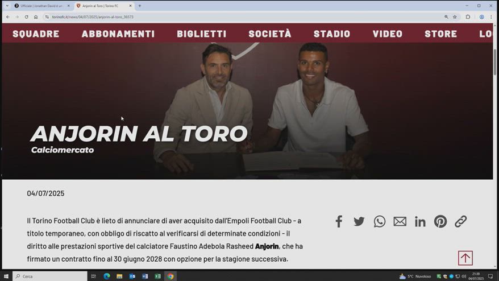The image size is (499, 281).
Task: Expand the tab search dropdown arrow
Action: coord(7,6)
